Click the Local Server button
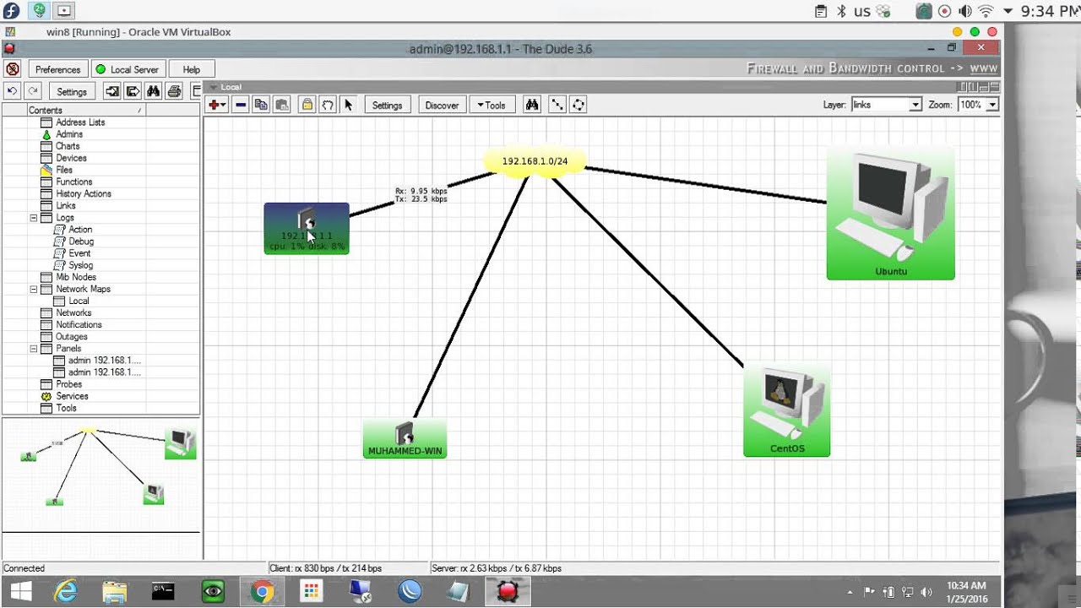 click(x=127, y=69)
